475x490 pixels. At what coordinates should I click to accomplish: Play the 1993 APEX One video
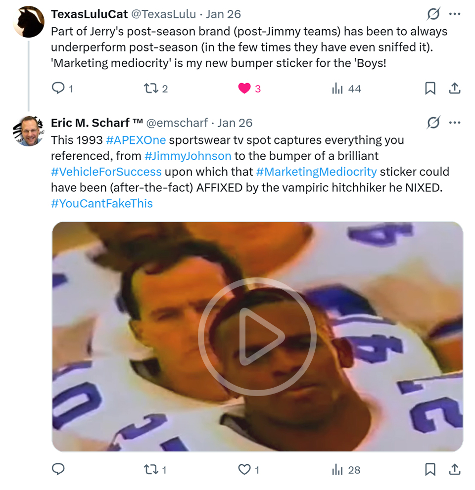click(x=257, y=337)
